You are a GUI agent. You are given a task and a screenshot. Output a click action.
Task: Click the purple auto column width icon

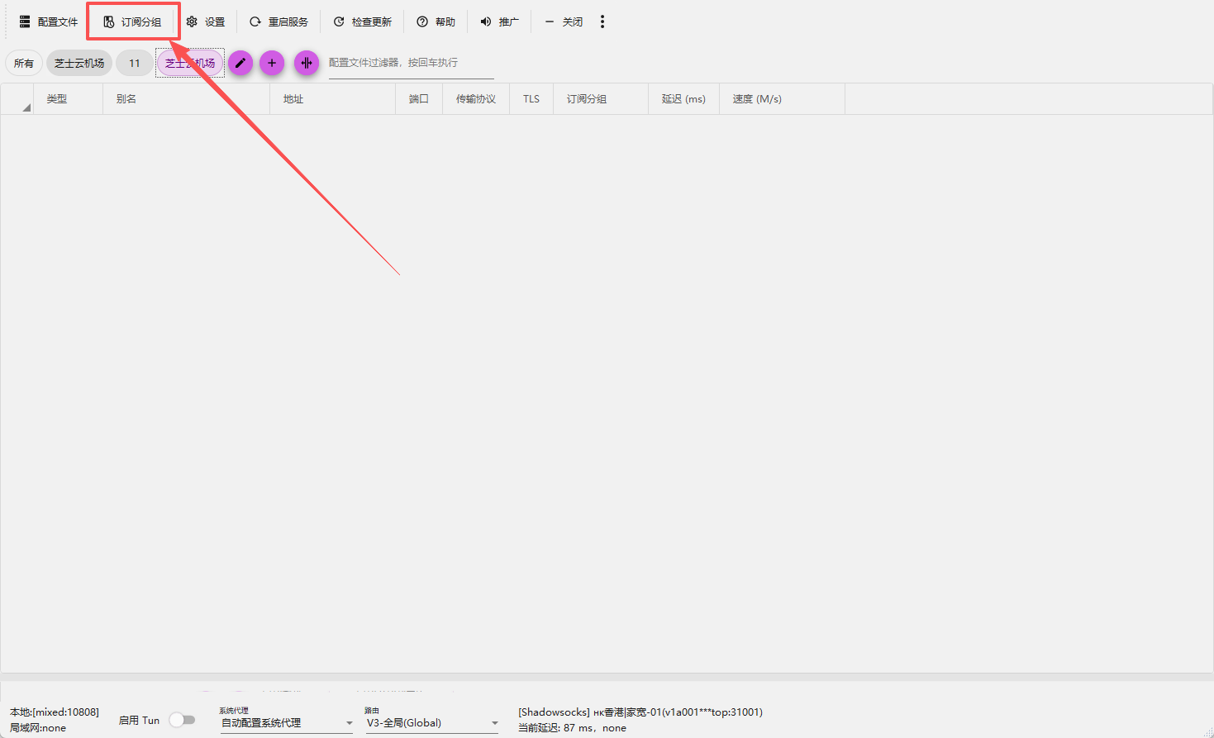[307, 63]
